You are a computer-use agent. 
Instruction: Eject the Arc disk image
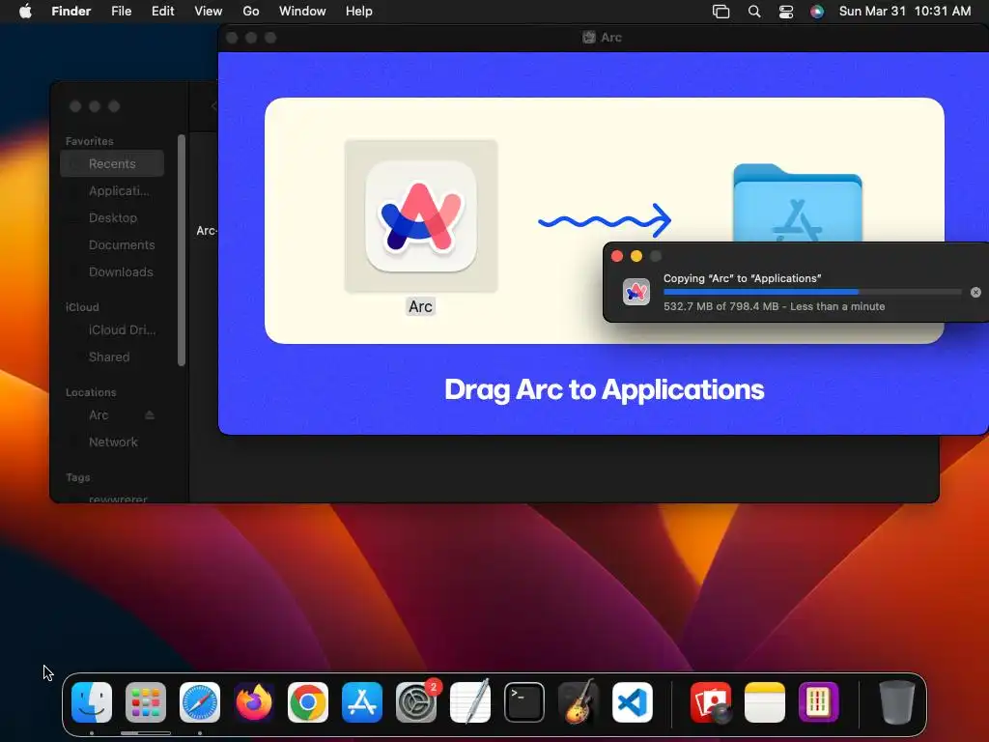click(x=150, y=415)
